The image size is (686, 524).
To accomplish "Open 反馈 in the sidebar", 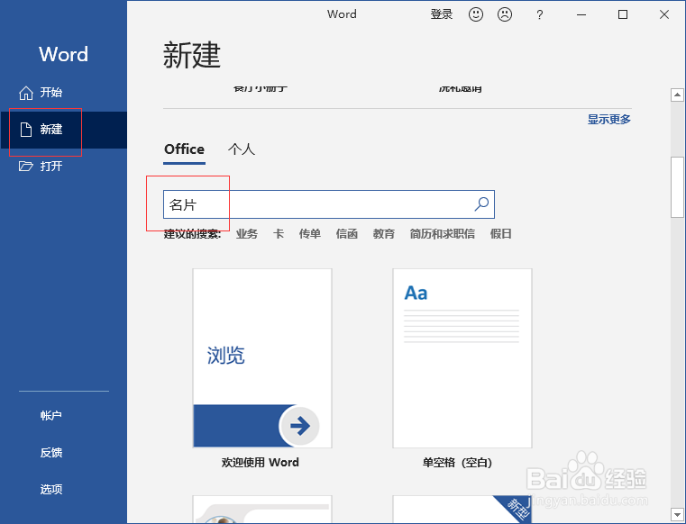I will (x=51, y=452).
